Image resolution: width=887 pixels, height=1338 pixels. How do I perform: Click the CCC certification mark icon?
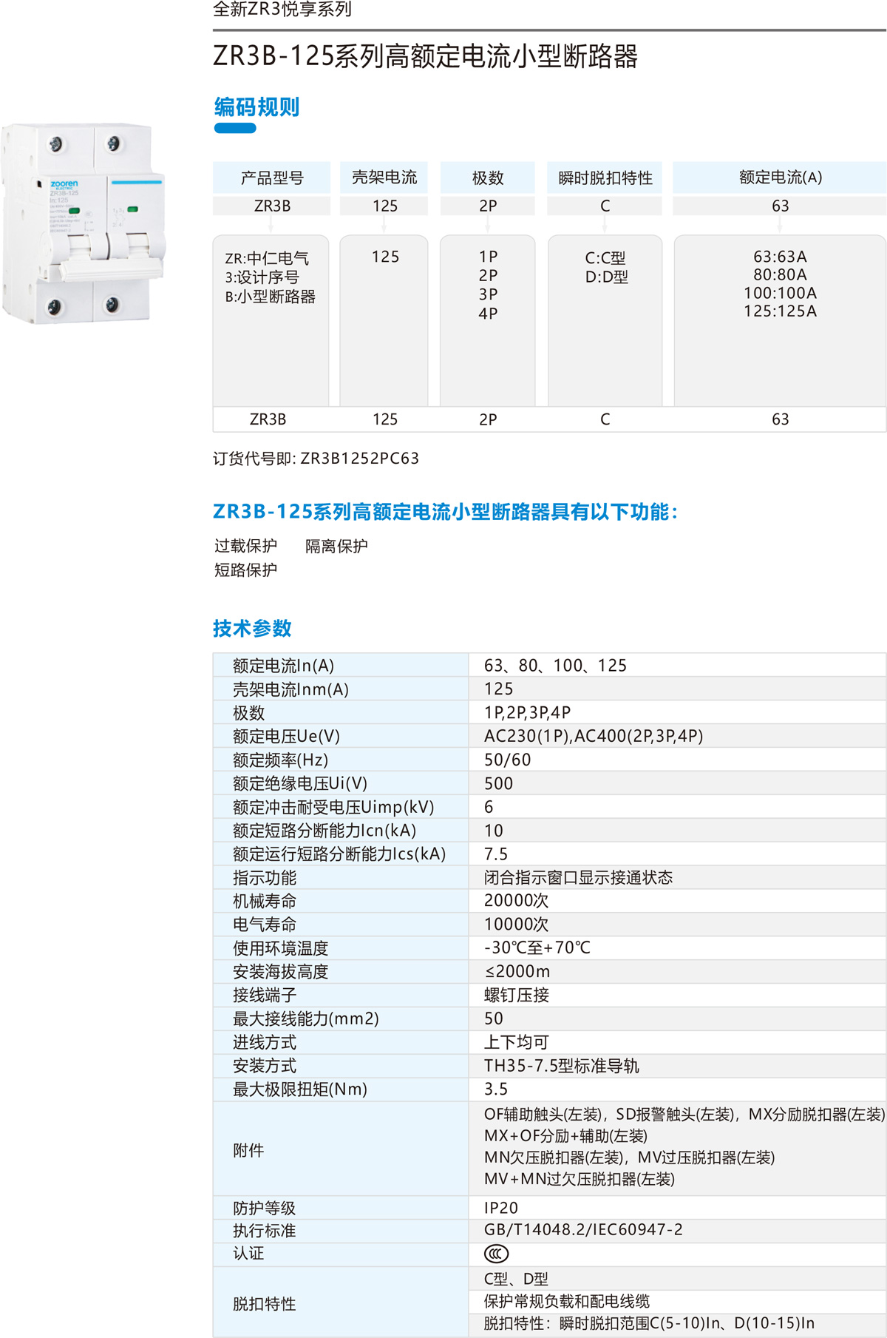point(496,1253)
